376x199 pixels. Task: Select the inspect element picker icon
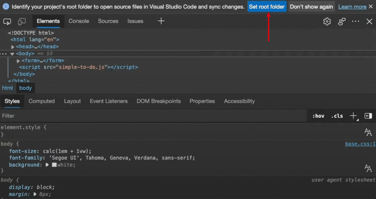(x=7, y=22)
